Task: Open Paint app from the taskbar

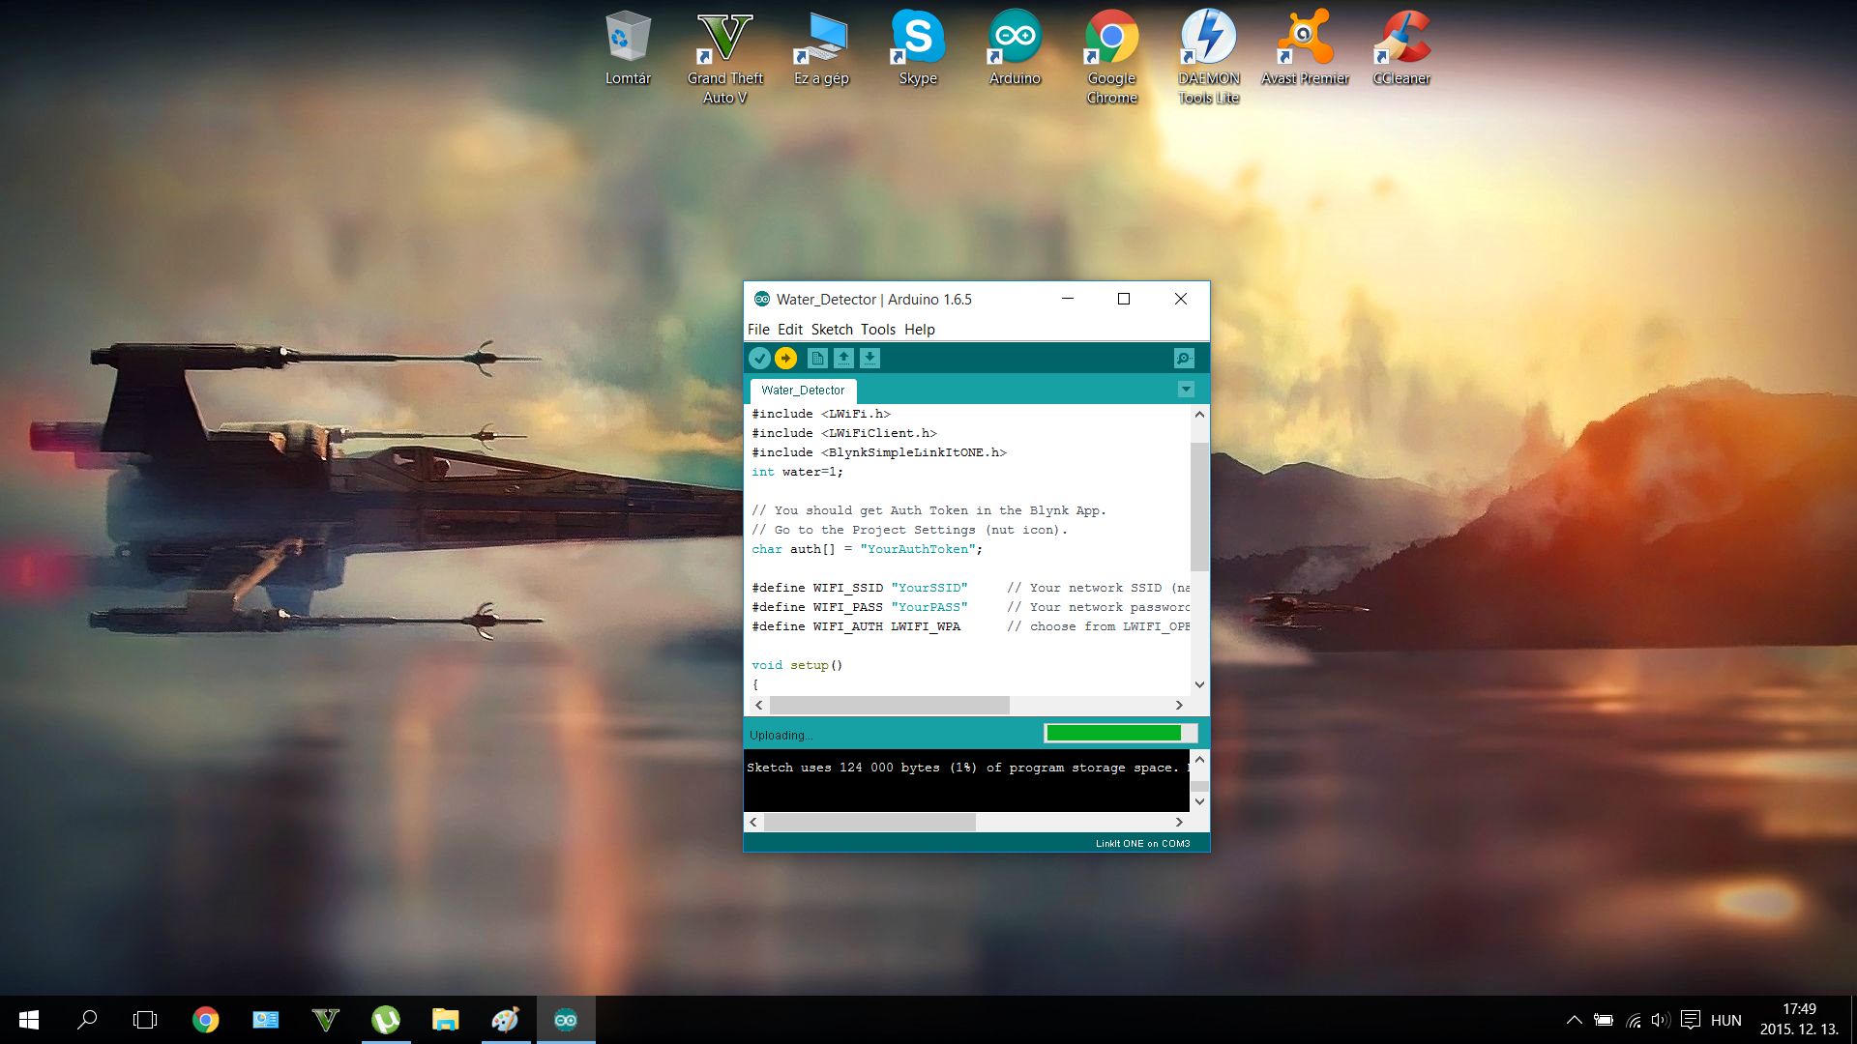Action: coord(506,1020)
